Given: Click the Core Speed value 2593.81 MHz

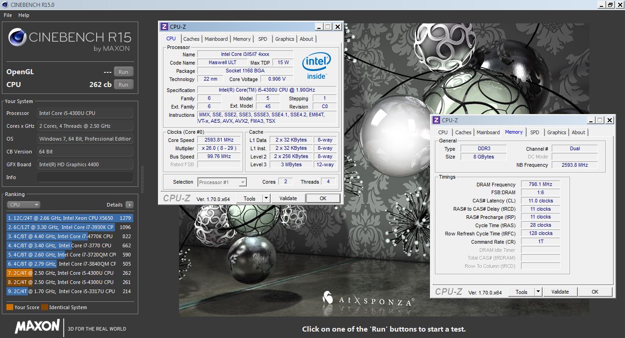Looking at the screenshot, I should [220, 140].
